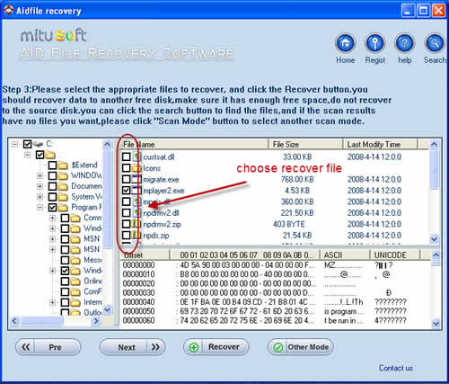449x384 pixels.
Task: Click the hex row at offset 00000040
Action: (x=275, y=302)
